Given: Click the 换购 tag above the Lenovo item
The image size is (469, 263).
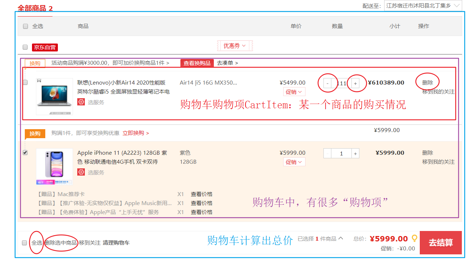Looking at the screenshot, I should coord(35,63).
